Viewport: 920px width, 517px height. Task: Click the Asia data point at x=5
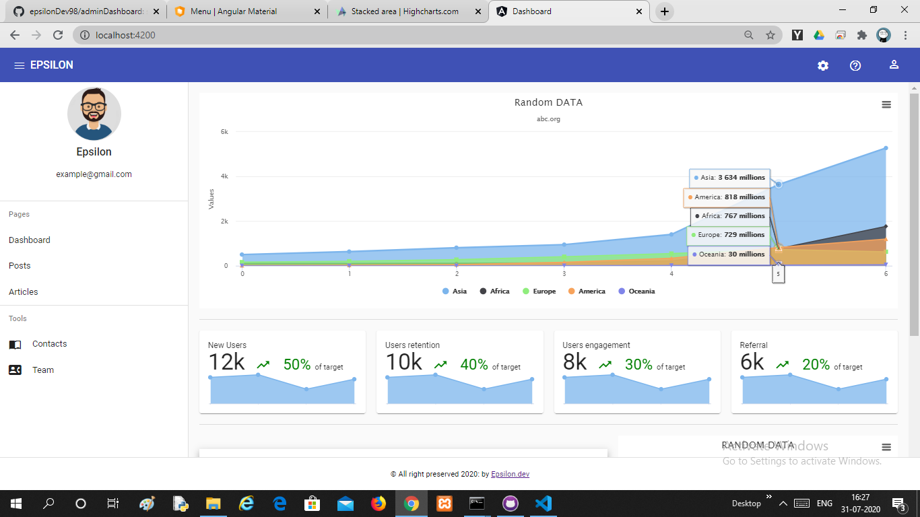(x=779, y=184)
